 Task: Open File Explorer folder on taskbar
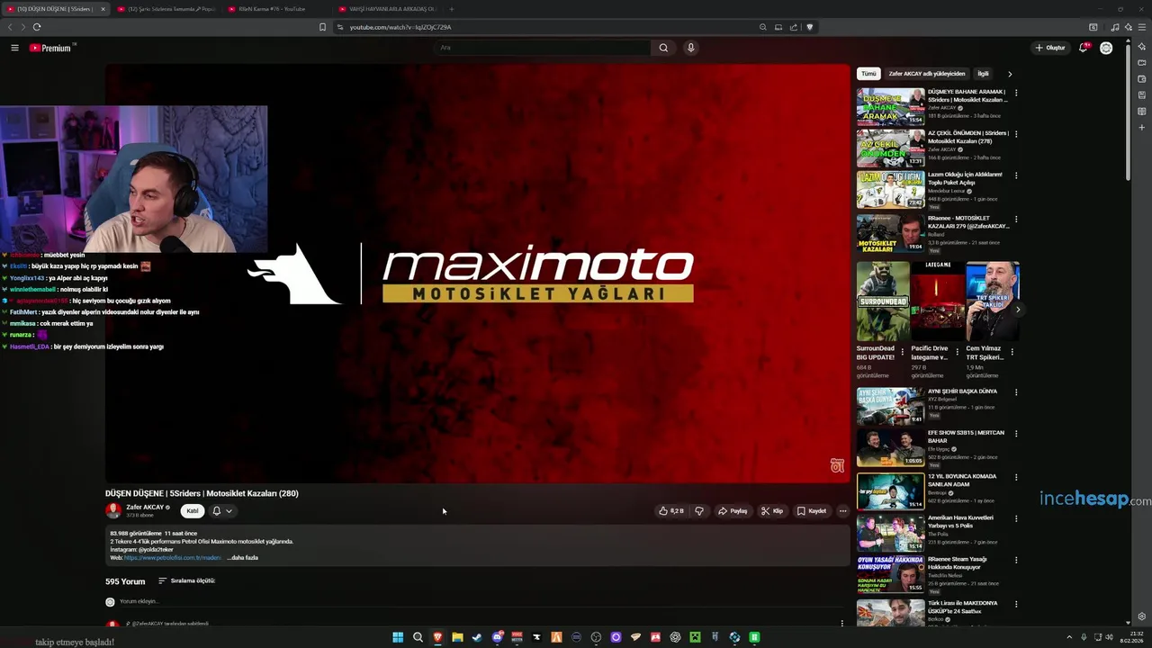(x=457, y=637)
